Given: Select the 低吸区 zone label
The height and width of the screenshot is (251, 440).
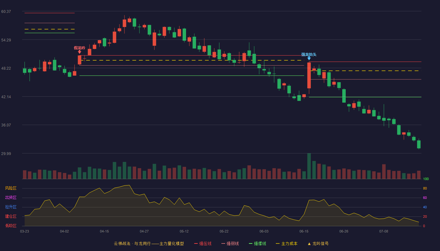Looking at the screenshot, I should [x=11, y=226].
